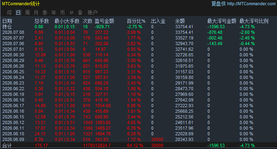Click the 盈亏金额 column header
Viewport: 277px width, 149px height.
[104, 21]
